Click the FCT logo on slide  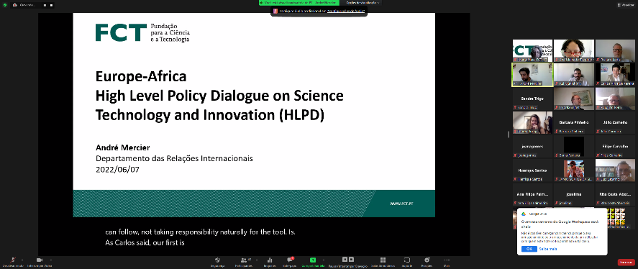click(x=142, y=33)
